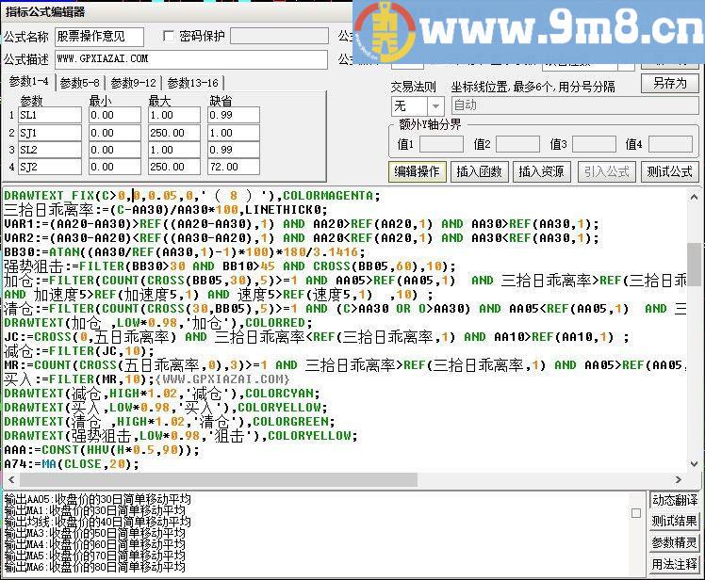Click the 值2 input field
This screenshot has width=705, height=580.
point(517,144)
